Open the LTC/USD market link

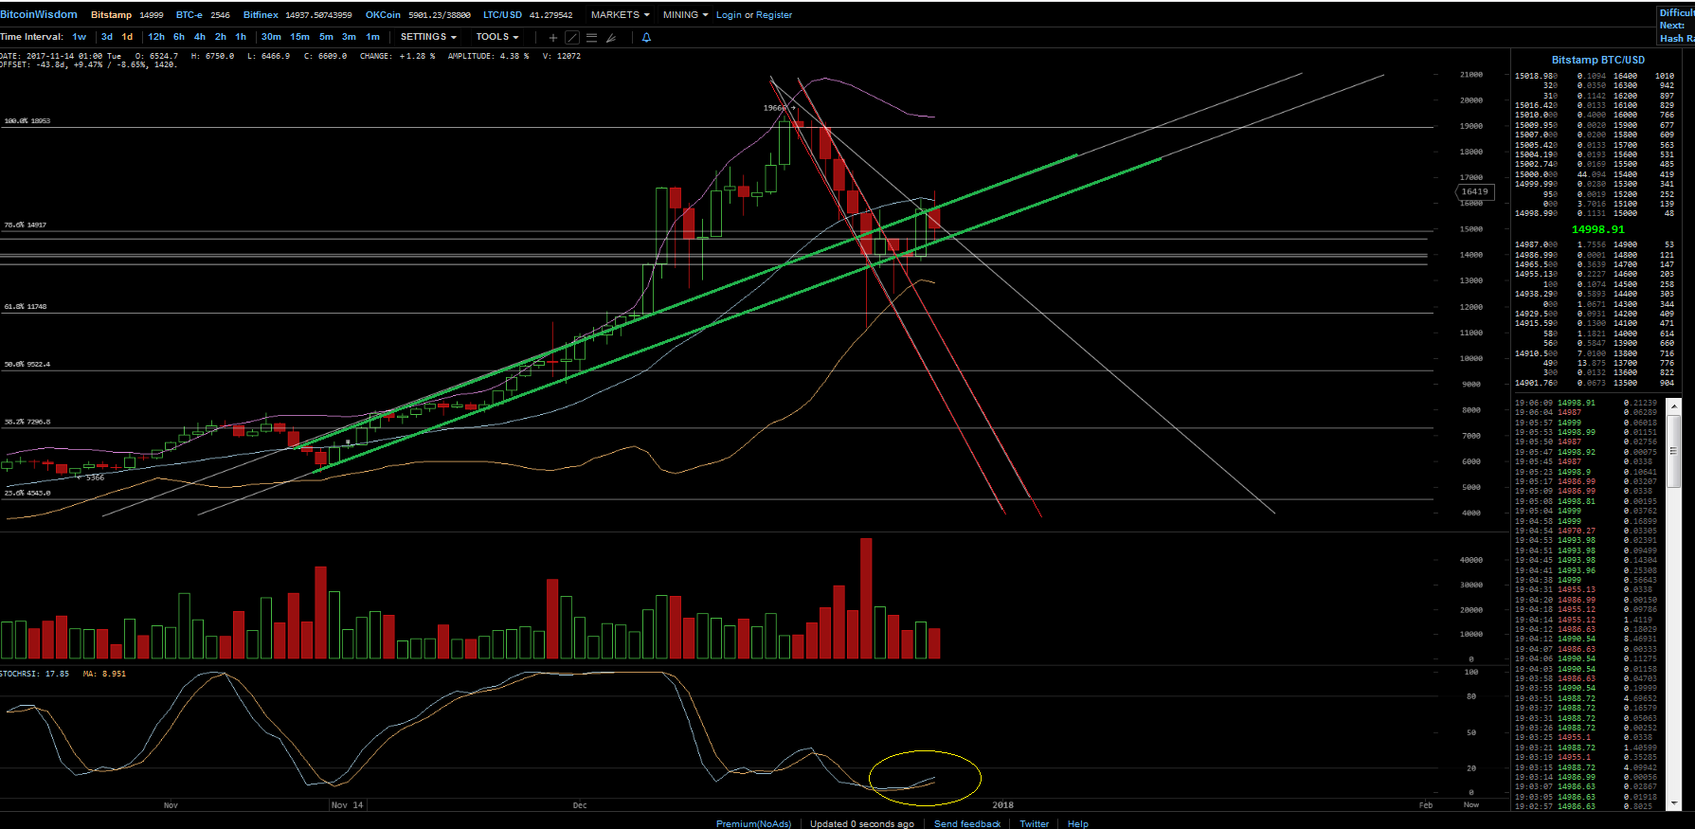tap(502, 15)
